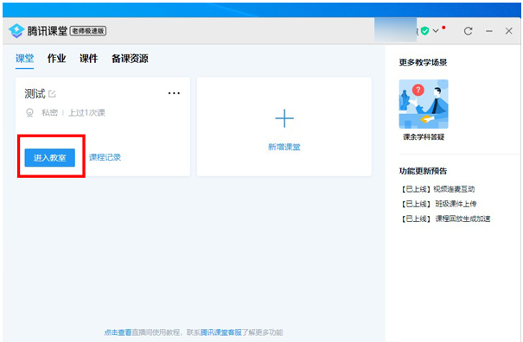Click the 腾讯课堂客服 link at bottom
Image resolution: width=523 pixels, height=342 pixels.
point(220,332)
